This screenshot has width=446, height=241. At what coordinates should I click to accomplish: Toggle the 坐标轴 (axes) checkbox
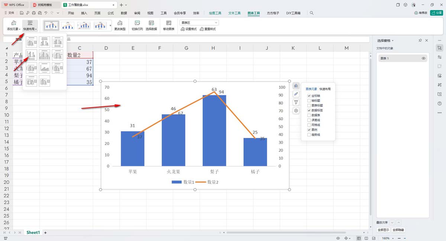309,96
